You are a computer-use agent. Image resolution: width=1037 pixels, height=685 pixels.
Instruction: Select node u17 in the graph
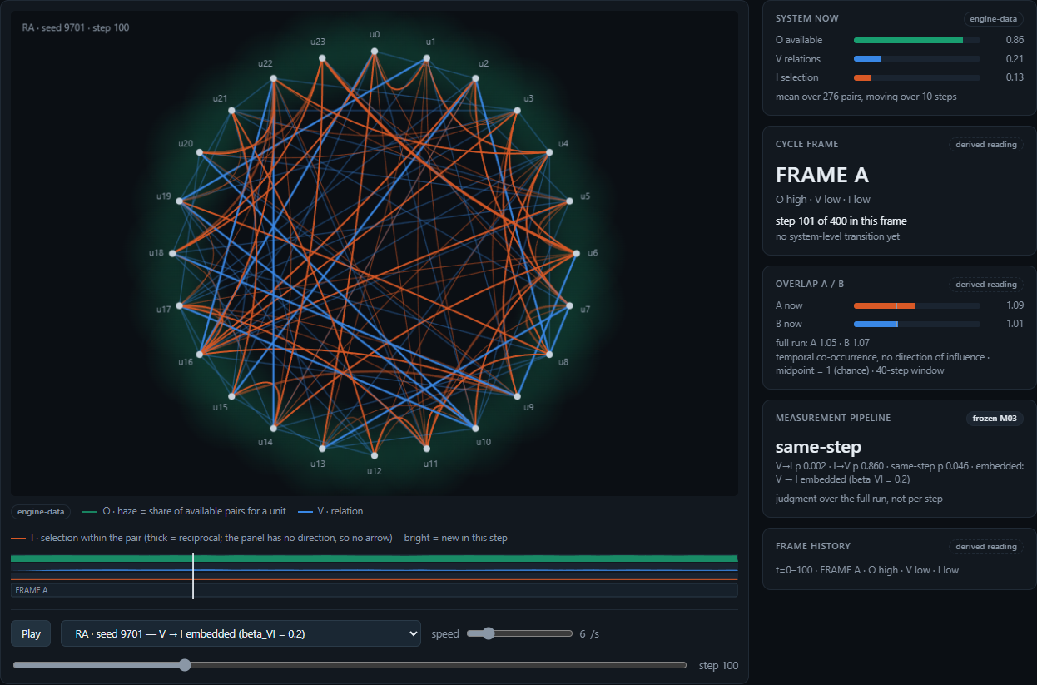point(179,305)
